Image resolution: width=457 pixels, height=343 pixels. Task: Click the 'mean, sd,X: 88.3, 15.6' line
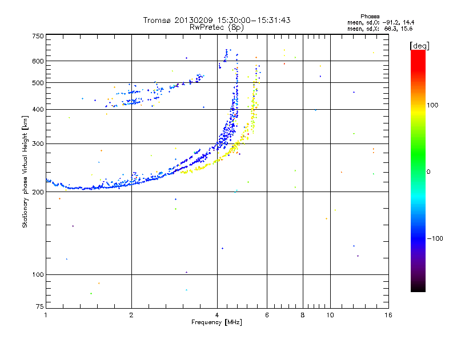click(x=380, y=29)
